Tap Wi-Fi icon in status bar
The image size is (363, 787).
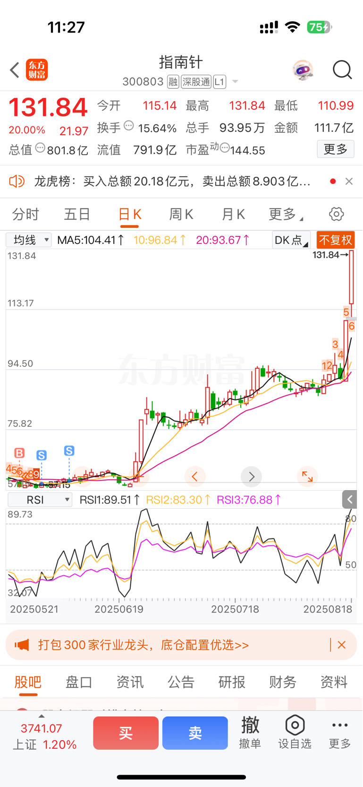[x=293, y=27]
